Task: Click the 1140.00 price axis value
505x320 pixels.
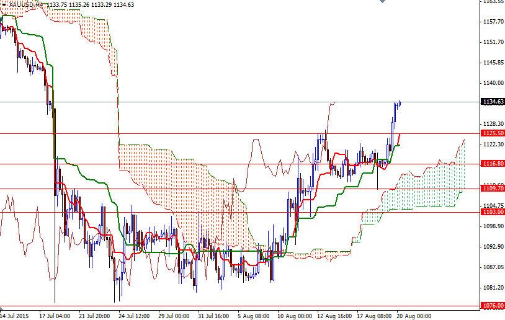Action: point(493,83)
